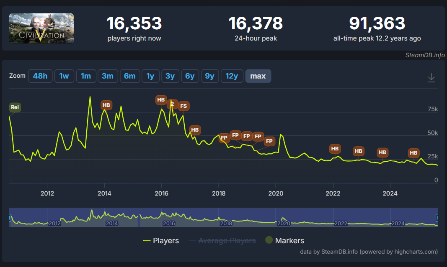Grab the left navigator range handle
The image size is (447, 267).
(x=10, y=218)
